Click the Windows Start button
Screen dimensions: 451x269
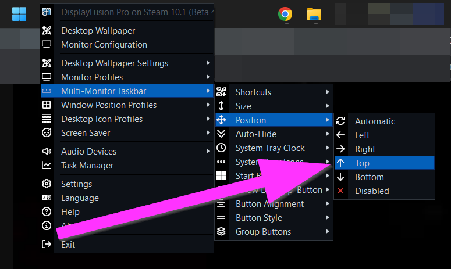coord(19,13)
